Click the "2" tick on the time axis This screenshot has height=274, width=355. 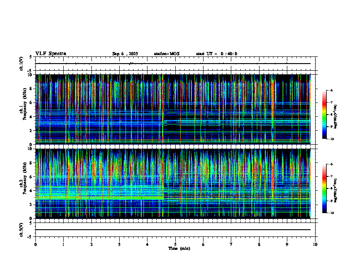[x=91, y=244]
